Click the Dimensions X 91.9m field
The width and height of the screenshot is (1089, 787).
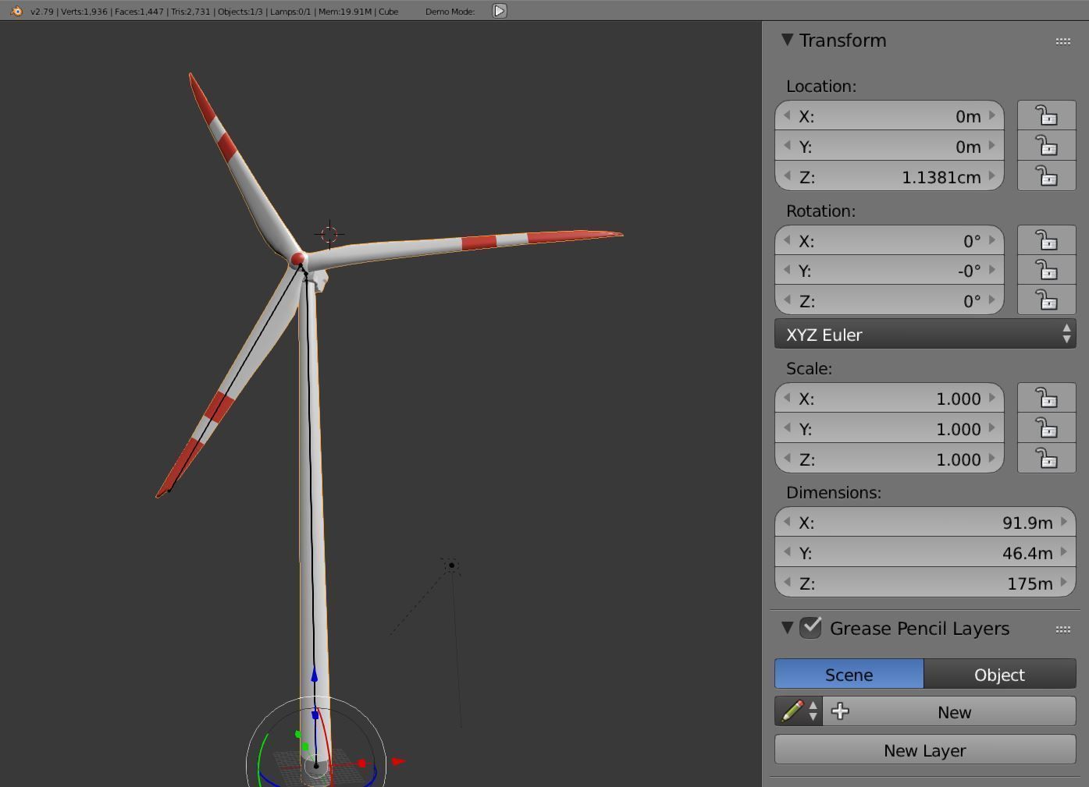[x=925, y=522]
